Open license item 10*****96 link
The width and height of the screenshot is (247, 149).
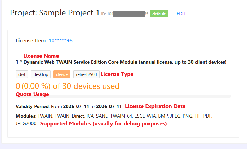click(61, 41)
